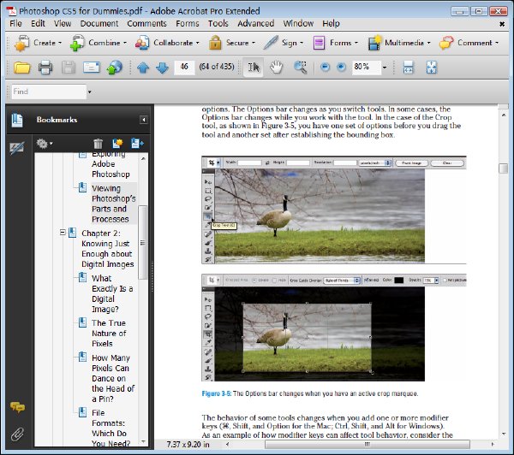Open a file with the folder icon
This screenshot has height=455, width=514.
21,68
